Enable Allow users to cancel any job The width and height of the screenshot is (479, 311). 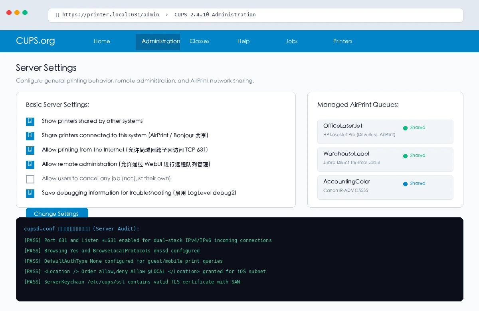tap(30, 179)
